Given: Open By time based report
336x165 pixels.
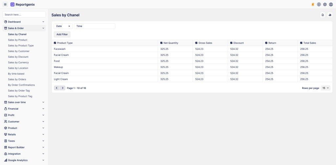Looking at the screenshot, I should (16, 74).
